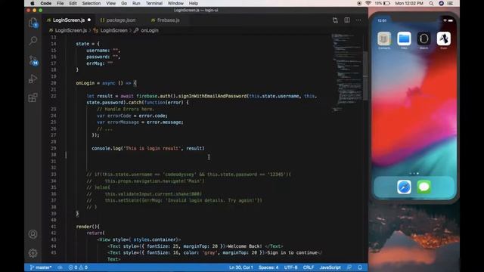Open the Search view in activity bar
The height and width of the screenshot is (272, 484).
(x=33, y=41)
